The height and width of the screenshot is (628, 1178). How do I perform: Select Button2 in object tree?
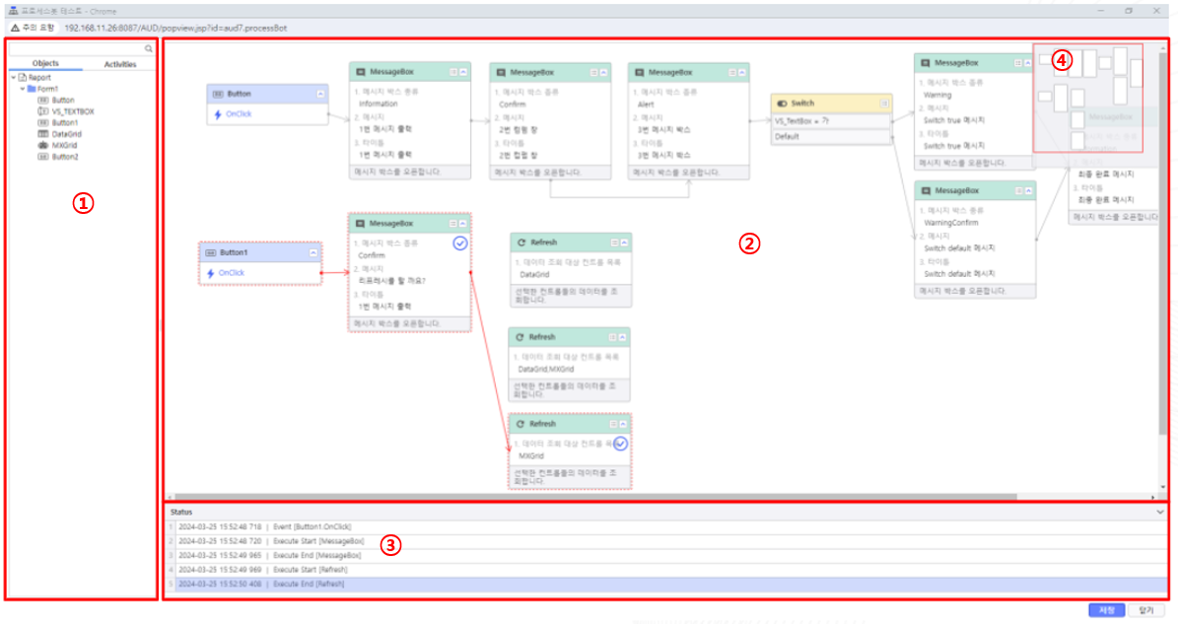65,157
